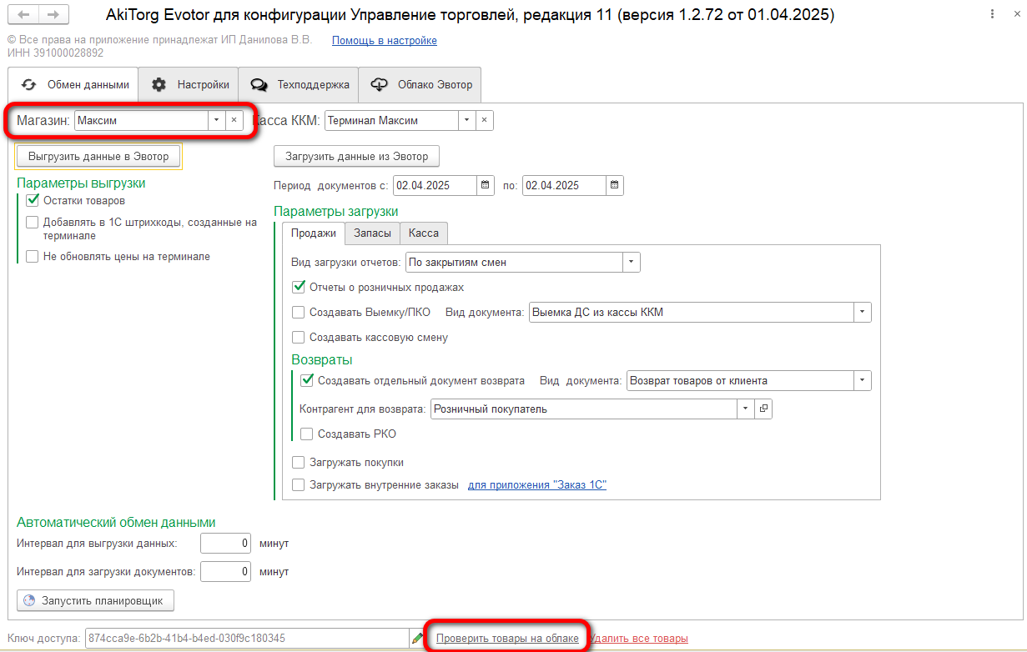Click the Проверить товары на облаке link

click(x=507, y=639)
